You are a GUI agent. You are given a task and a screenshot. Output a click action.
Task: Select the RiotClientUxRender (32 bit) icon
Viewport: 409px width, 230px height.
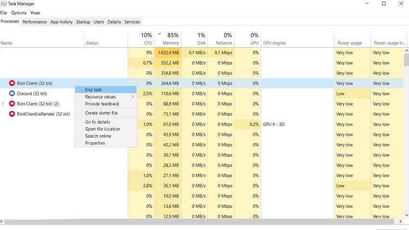coord(12,114)
